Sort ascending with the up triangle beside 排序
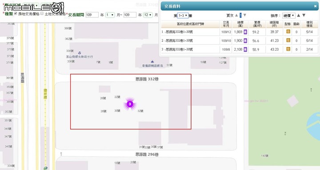 click(x=298, y=15)
